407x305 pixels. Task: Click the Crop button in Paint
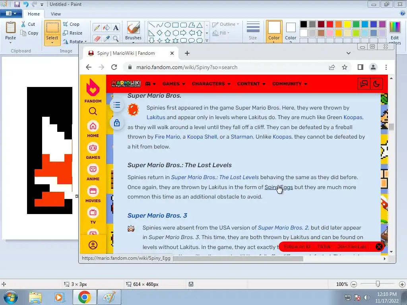pos(71,24)
